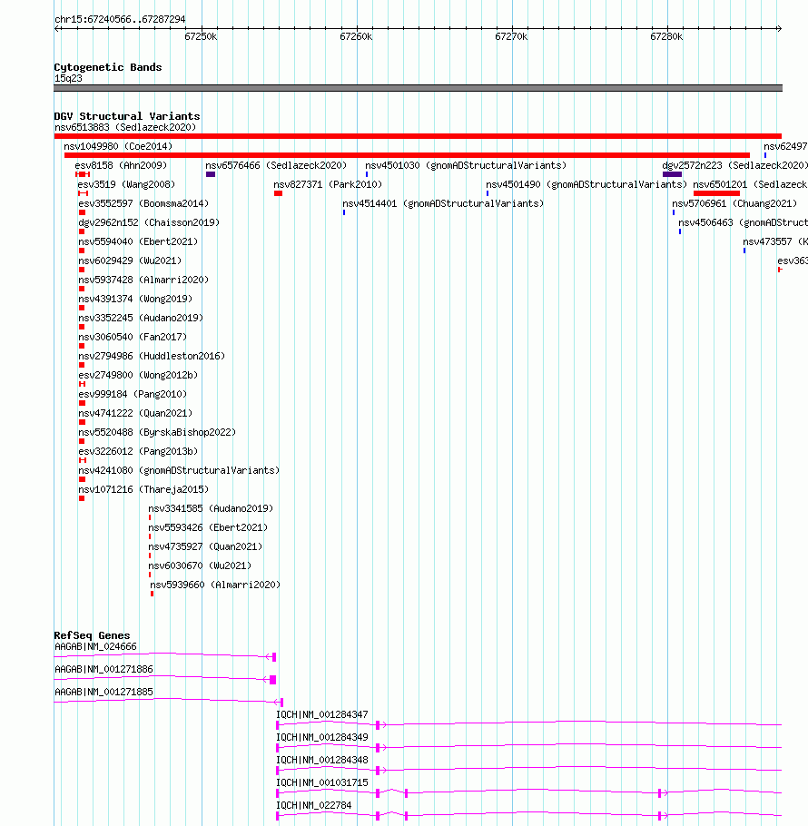Click the nsv4514401 (gnomADStructuralVariants) label
This screenshot has height=826, width=808.
443,203
